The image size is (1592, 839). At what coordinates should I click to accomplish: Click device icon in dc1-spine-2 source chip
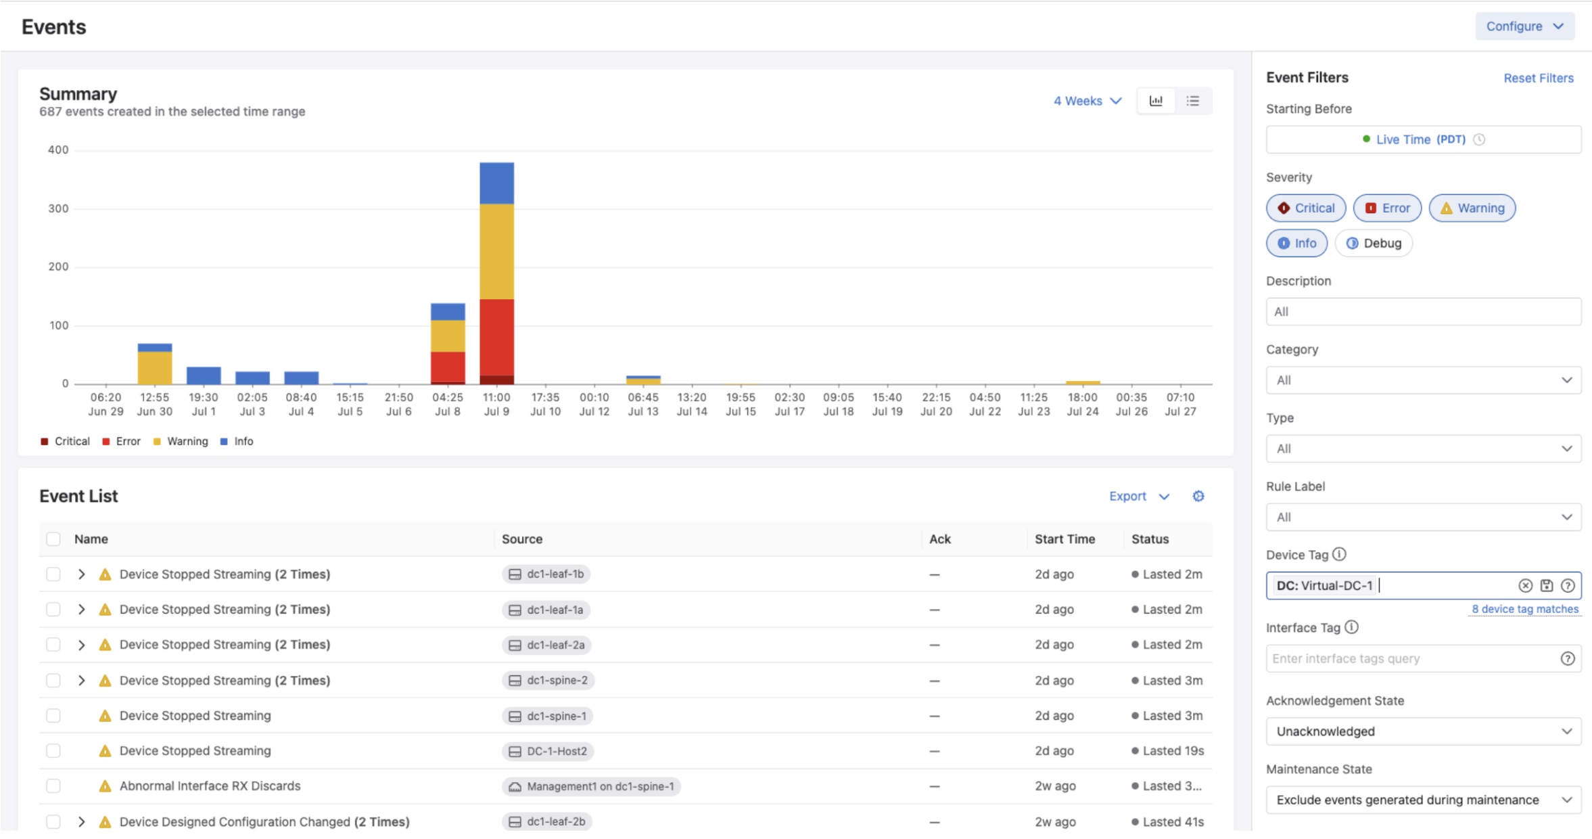[x=515, y=680]
